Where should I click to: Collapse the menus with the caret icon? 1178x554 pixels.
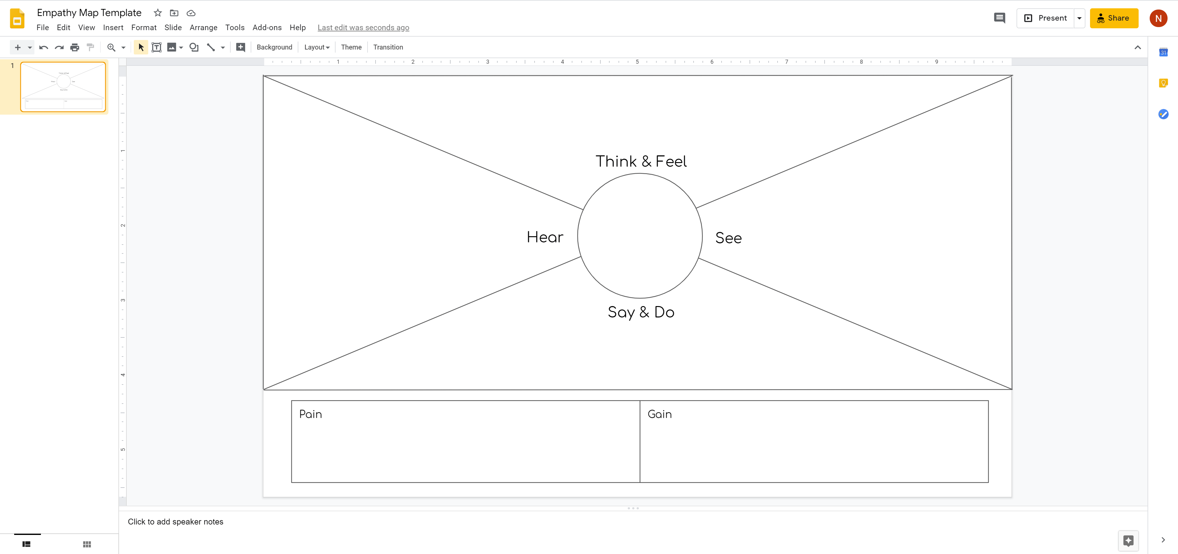1137,47
